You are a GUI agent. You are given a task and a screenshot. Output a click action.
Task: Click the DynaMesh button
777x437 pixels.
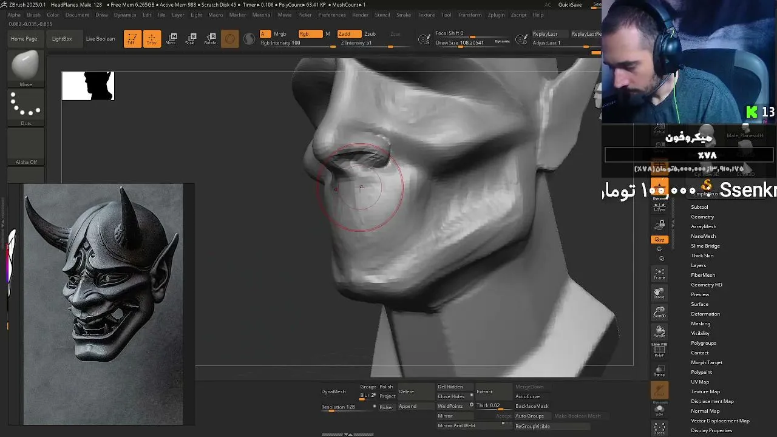click(x=333, y=391)
